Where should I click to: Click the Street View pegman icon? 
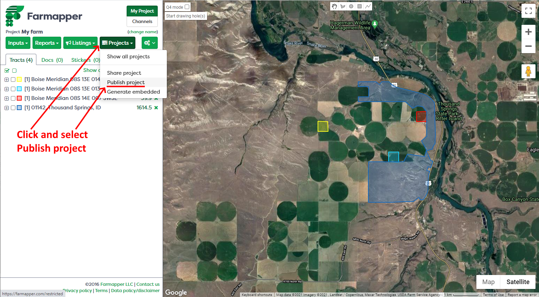pos(528,71)
